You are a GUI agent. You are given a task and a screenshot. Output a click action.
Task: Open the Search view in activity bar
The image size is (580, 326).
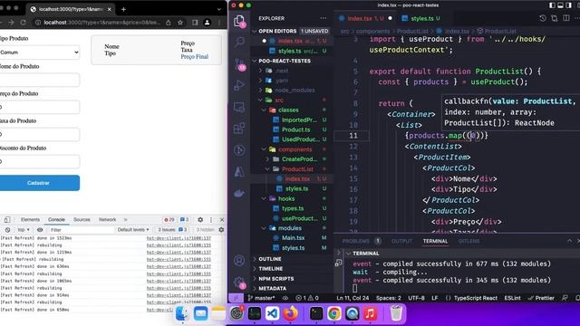pyautogui.click(x=239, y=42)
